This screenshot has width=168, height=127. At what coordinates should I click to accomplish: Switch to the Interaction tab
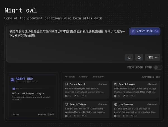98,77
